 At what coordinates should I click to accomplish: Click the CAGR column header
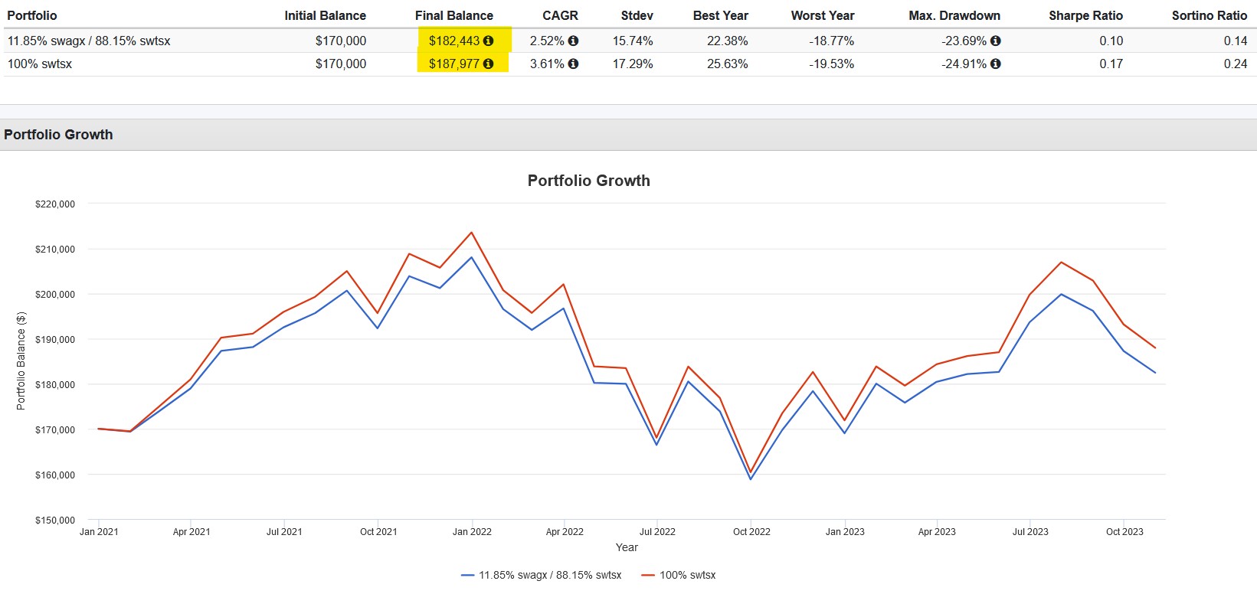[560, 15]
